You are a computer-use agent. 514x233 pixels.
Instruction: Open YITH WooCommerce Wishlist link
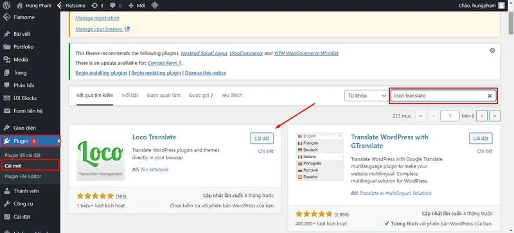[x=306, y=53]
